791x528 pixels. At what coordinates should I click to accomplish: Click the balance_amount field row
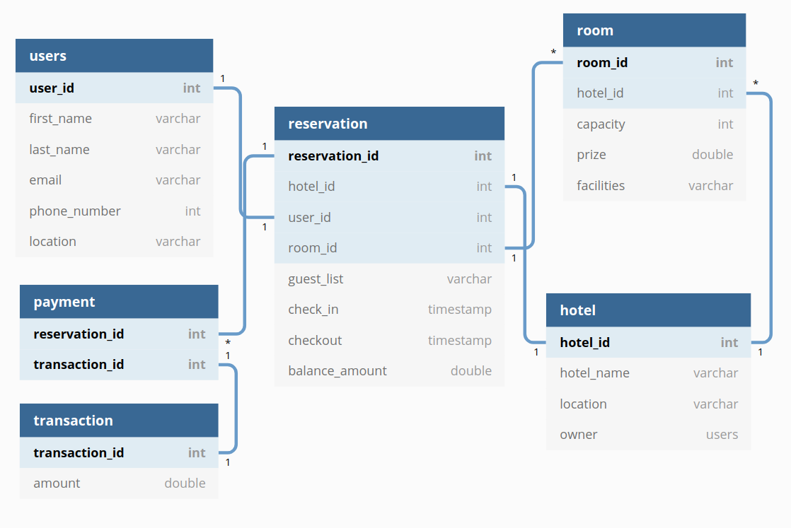click(x=389, y=371)
